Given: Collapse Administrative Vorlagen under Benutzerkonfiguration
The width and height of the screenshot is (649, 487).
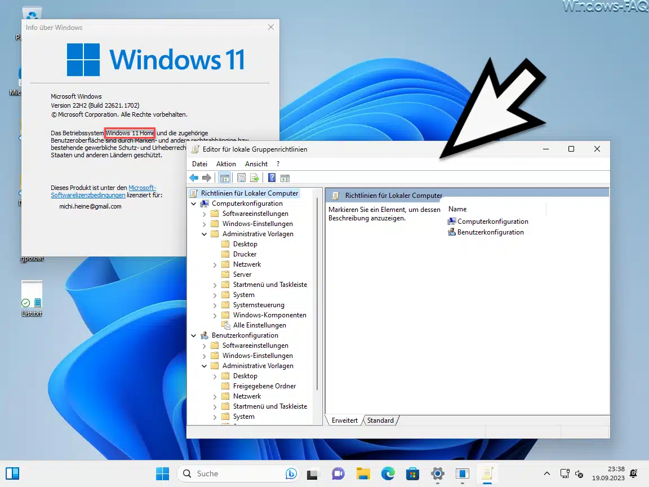Looking at the screenshot, I should click(204, 366).
